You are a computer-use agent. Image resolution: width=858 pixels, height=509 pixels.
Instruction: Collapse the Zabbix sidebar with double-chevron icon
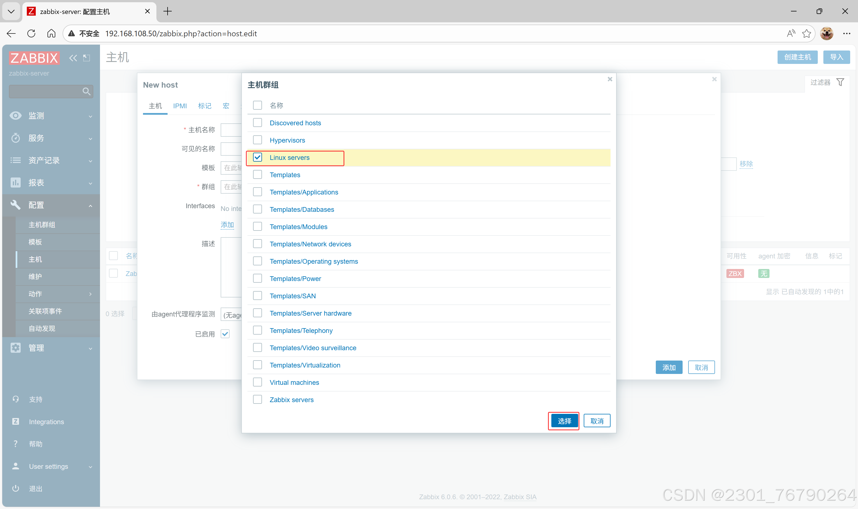pos(73,58)
